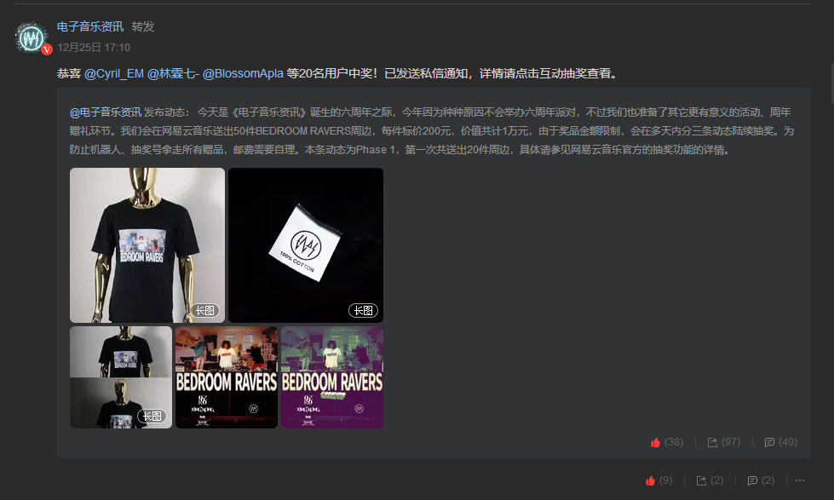
Task: View the purple BEDROOM RAVERS poster thumbnail
Action: pos(332,377)
